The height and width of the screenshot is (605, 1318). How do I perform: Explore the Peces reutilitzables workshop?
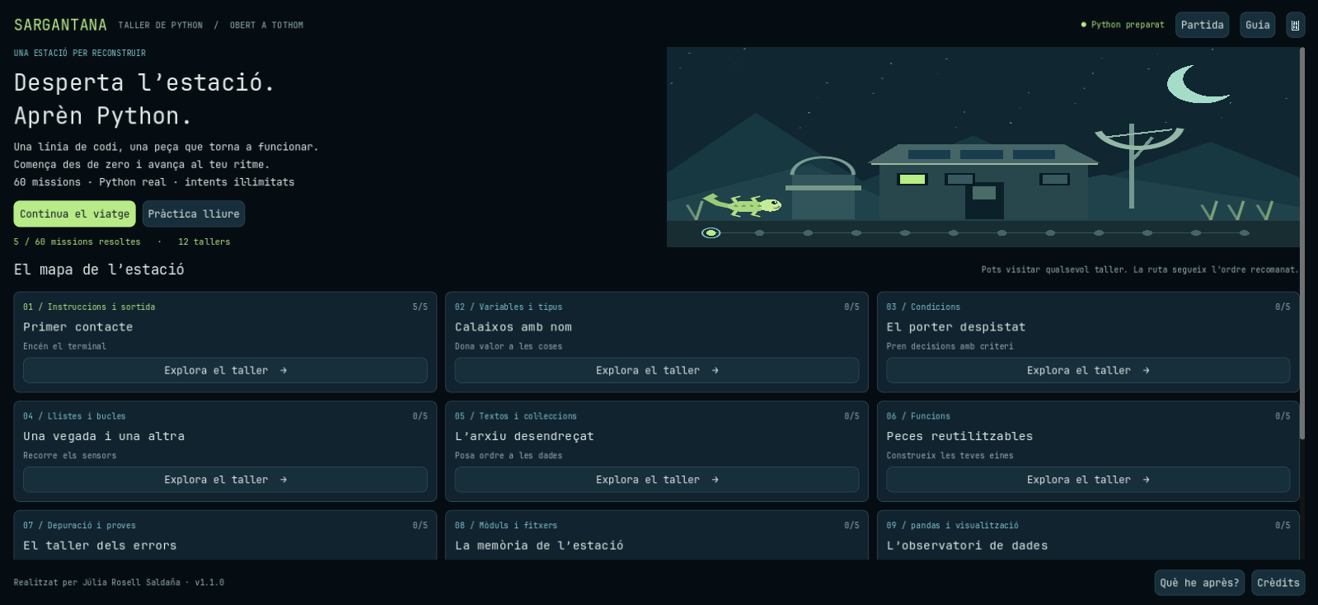[1088, 480]
